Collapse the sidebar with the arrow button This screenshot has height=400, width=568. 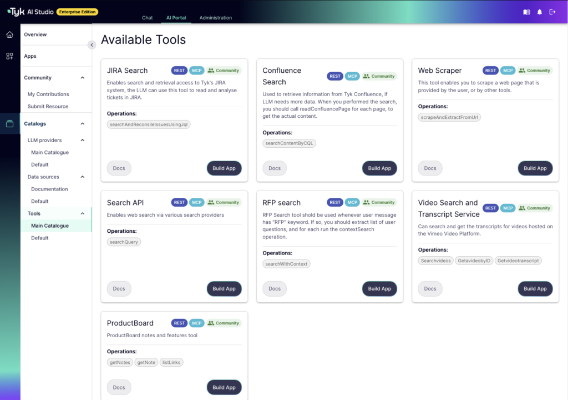point(92,45)
